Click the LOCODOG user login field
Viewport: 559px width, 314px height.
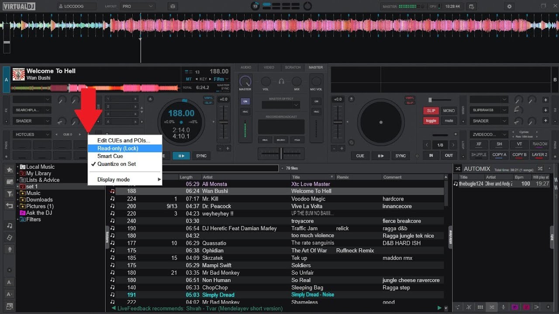(x=77, y=7)
